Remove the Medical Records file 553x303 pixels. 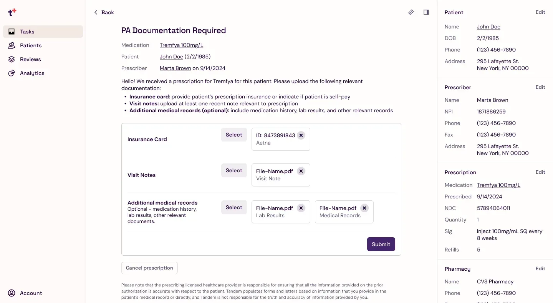pos(364,208)
